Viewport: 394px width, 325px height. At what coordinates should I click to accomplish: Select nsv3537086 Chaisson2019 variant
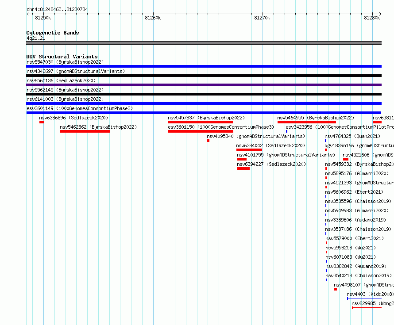[358, 229]
